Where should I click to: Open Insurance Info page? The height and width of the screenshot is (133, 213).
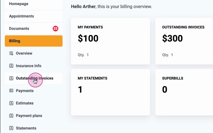29,66
